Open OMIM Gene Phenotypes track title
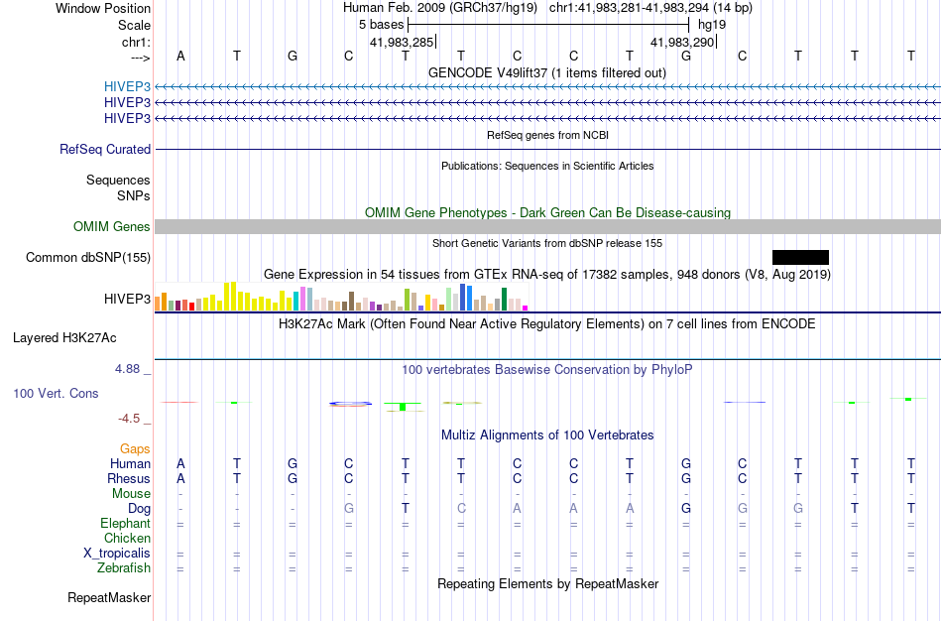This screenshot has width=942, height=621. click(x=547, y=213)
